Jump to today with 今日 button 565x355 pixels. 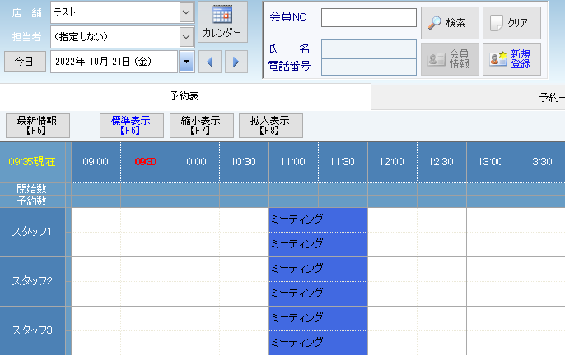pyautogui.click(x=25, y=62)
